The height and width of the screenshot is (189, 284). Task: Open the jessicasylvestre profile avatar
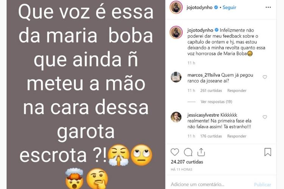click(x=176, y=117)
